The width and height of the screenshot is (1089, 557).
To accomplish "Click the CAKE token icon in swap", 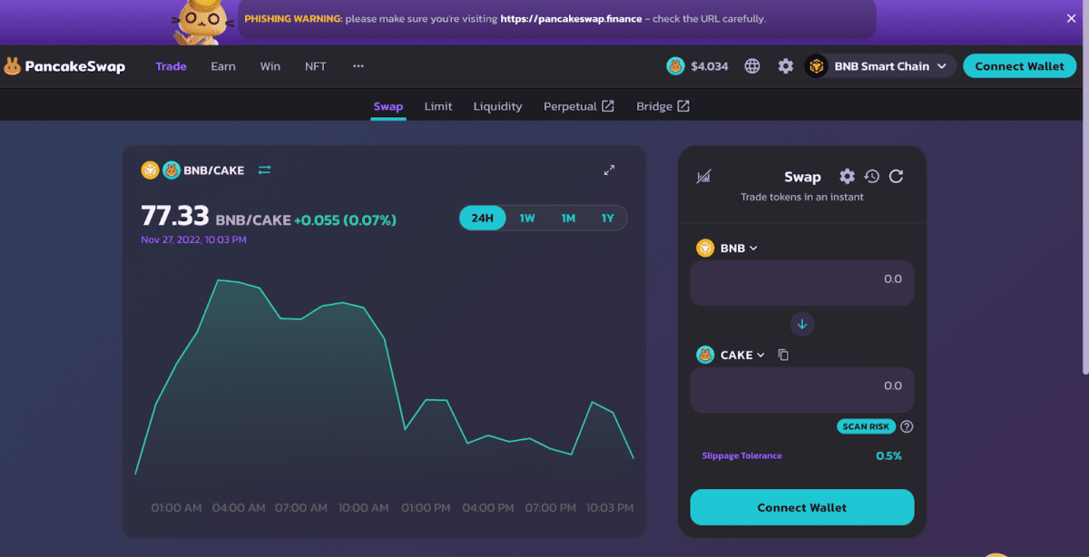I will tap(705, 355).
